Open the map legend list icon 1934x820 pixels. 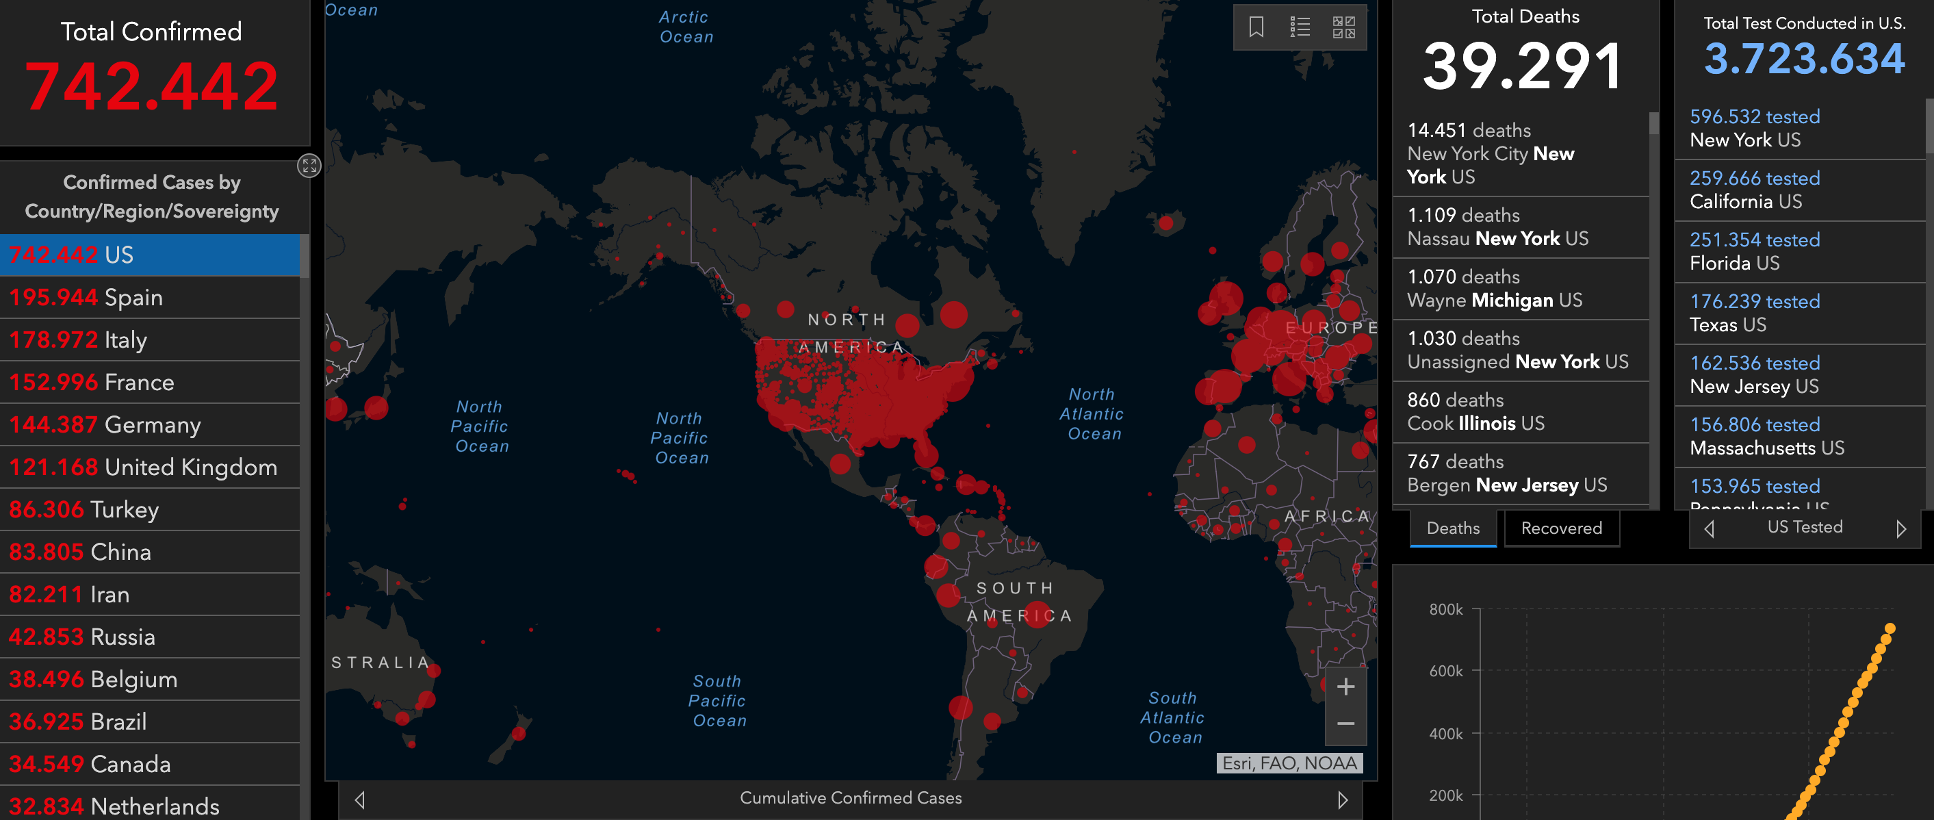[1300, 28]
